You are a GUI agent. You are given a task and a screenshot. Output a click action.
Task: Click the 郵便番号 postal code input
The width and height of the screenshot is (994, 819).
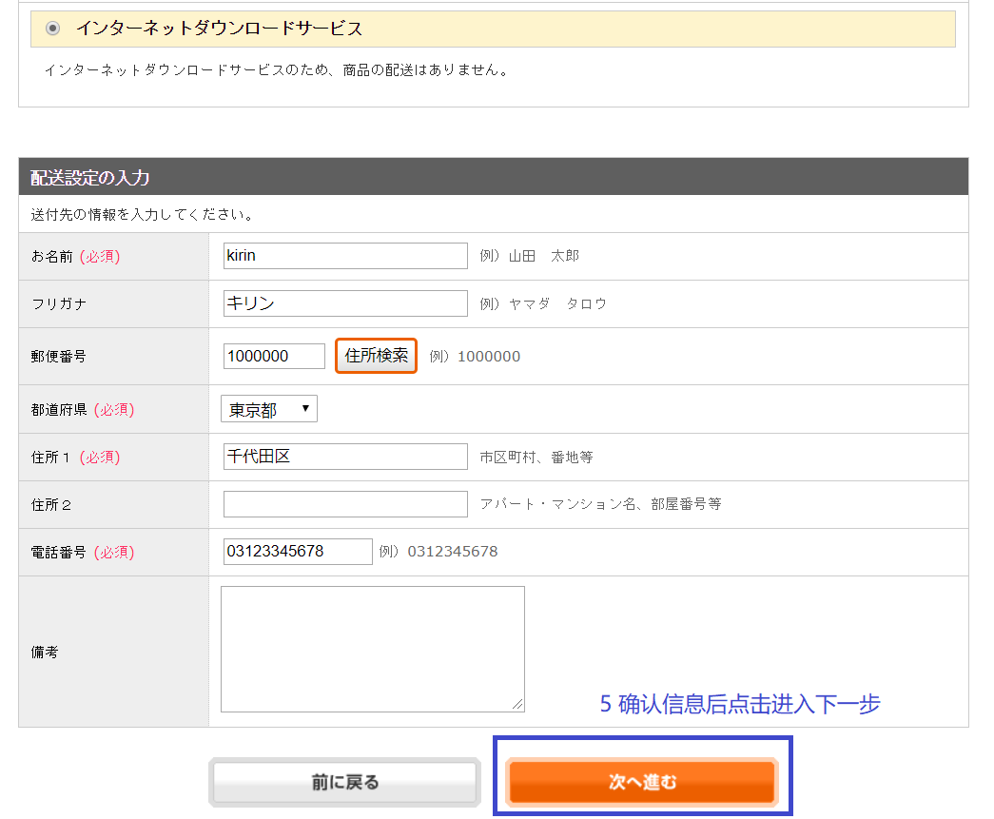click(274, 356)
